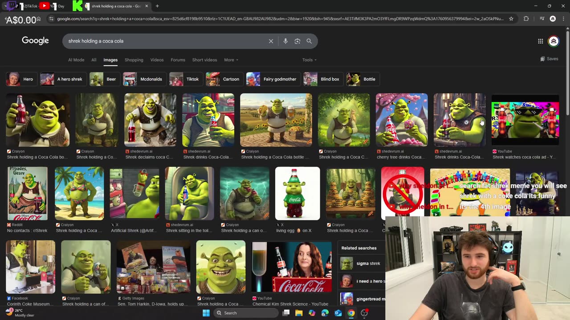
Task: Open Chemical Kim Shrek Science YouTube thumbnail
Action: point(292,267)
